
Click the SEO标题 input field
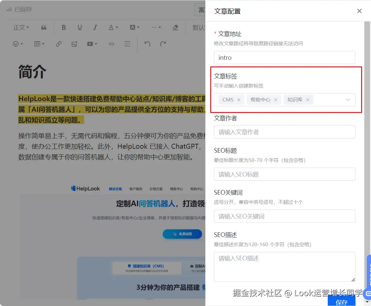285,174
